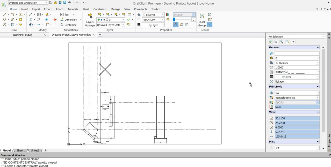Switch to the Constraints ribbon tab
This screenshot has width=331, height=167.
pyautogui.click(x=100, y=9)
